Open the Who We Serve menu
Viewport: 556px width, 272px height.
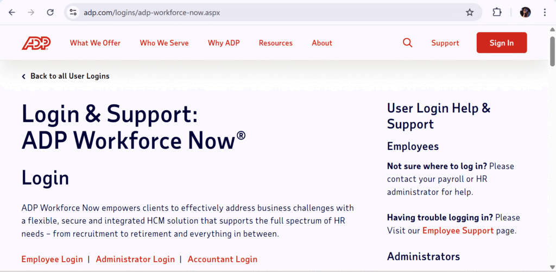click(164, 43)
